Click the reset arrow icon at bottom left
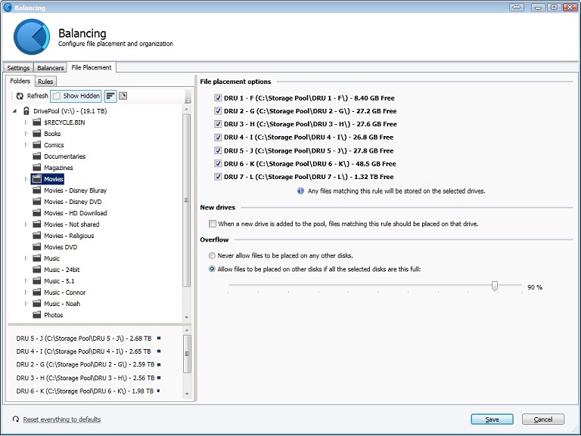 pyautogui.click(x=16, y=419)
